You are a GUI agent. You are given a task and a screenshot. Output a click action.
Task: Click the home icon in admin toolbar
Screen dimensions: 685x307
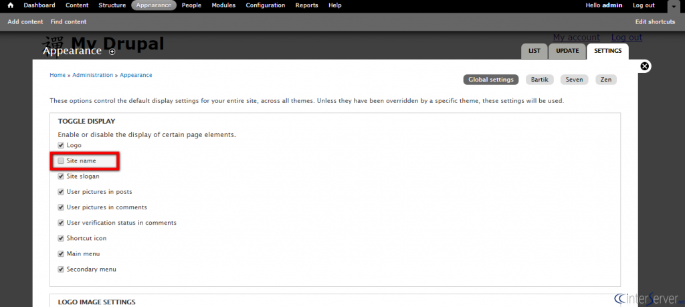tap(11, 5)
